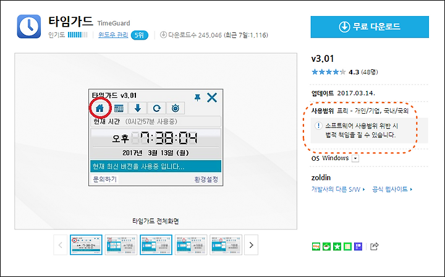Click the exclamation info icon in warning box
Image resolution: width=445 pixels, height=277 pixels.
[x=318, y=126]
